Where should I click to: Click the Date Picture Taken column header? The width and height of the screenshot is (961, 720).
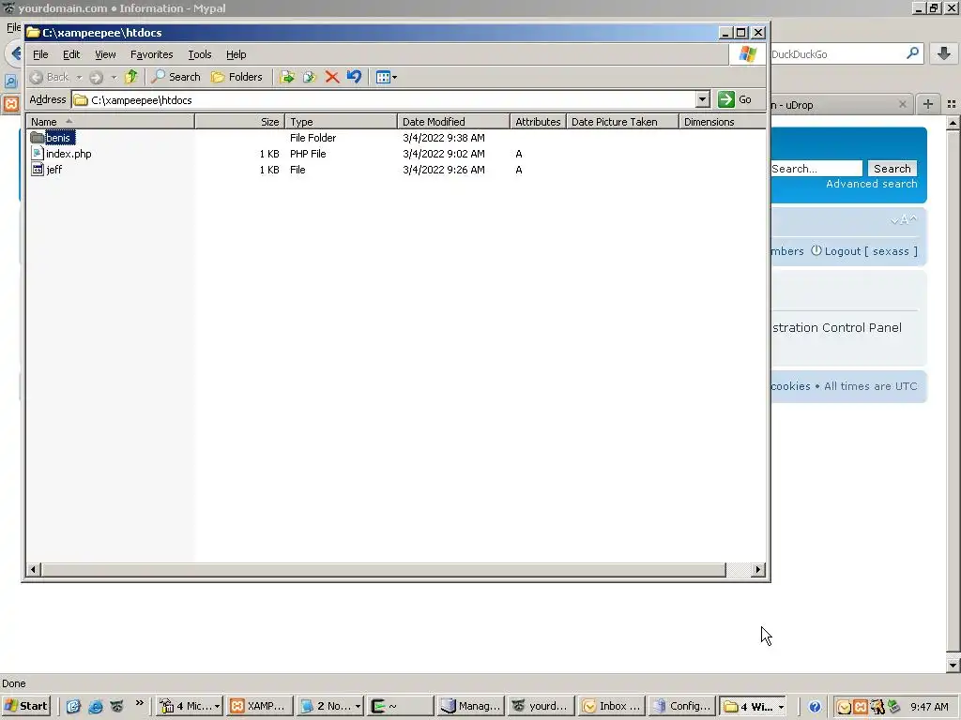click(623, 122)
